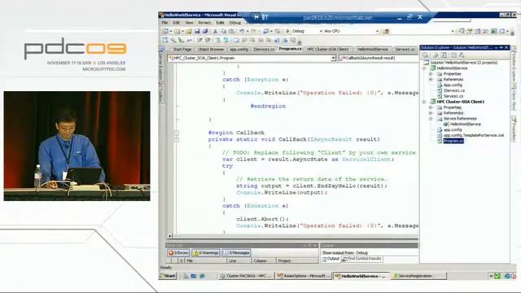Click the View Code icon in Solution Explorer toolbar
The height and width of the screenshot is (293, 521).
click(x=453, y=55)
